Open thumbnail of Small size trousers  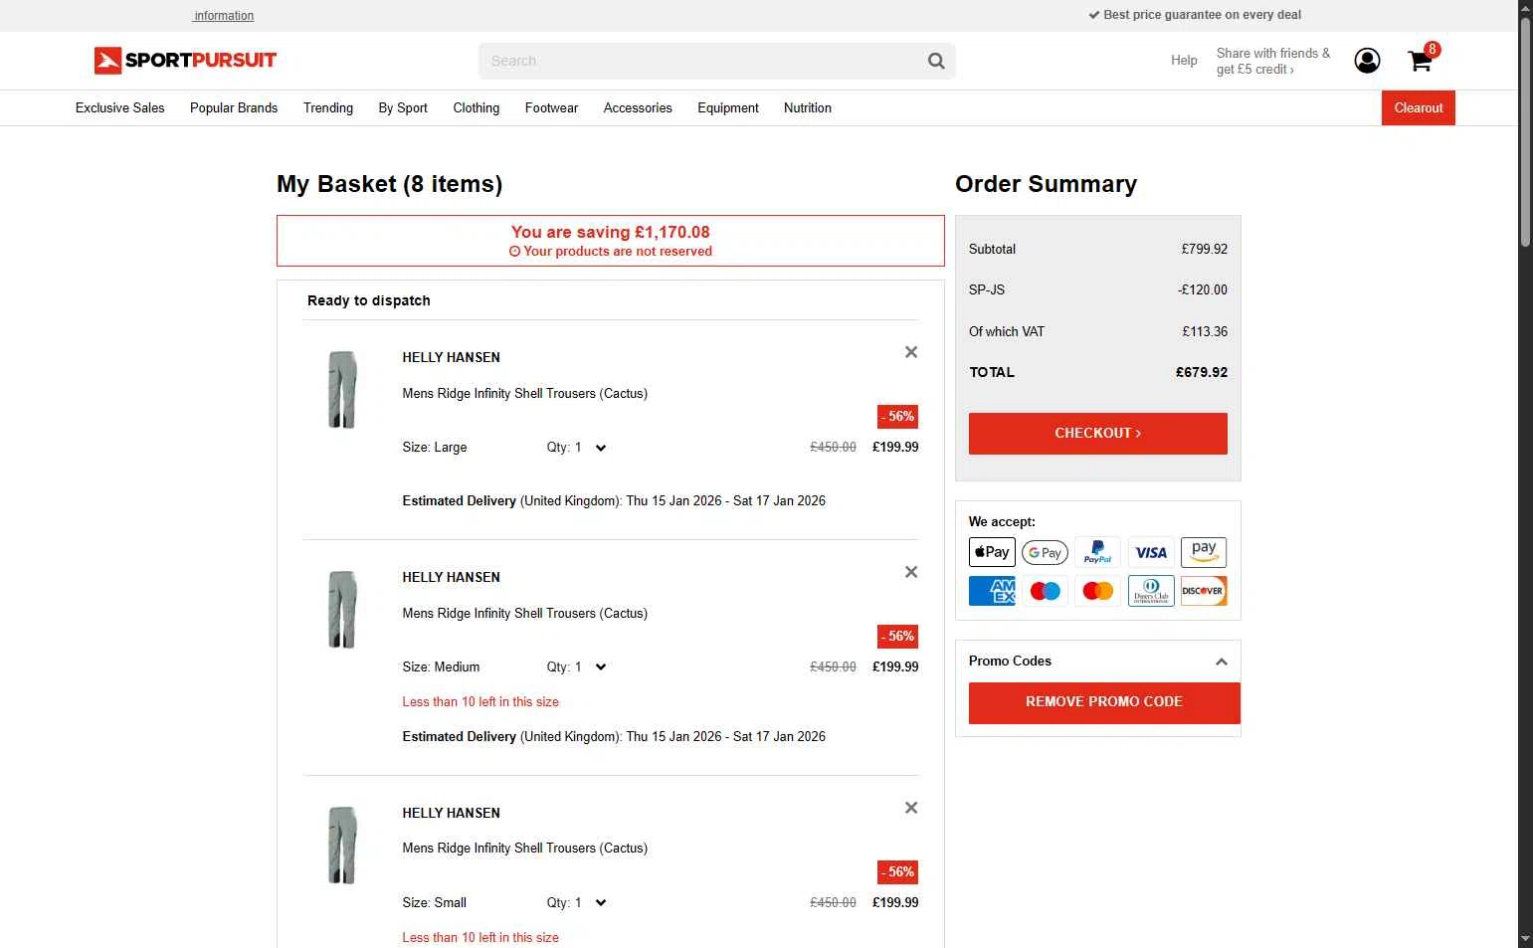(x=342, y=845)
